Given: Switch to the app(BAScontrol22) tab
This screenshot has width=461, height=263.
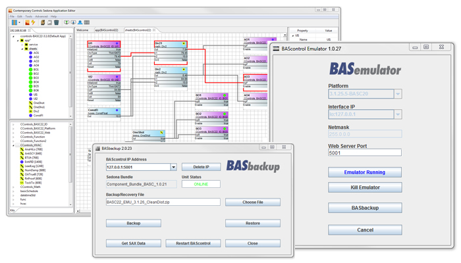Looking at the screenshot, I should tap(107, 30).
